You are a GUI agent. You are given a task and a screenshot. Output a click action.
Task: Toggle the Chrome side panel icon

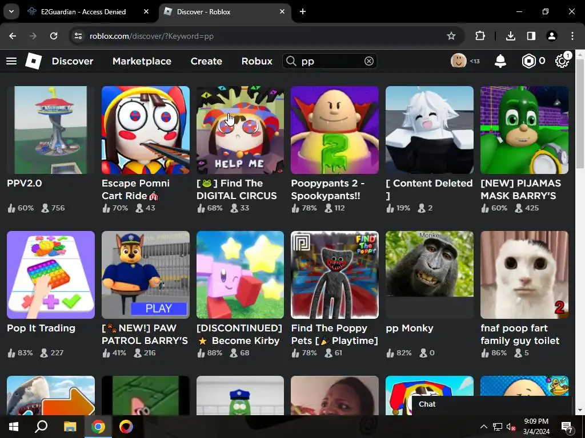[531, 36]
